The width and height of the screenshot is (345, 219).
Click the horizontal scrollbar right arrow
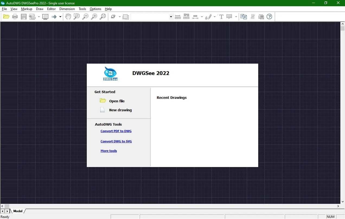[338, 206]
